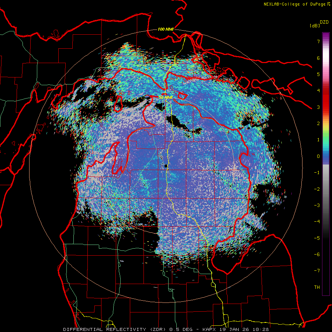Click the [dB] unit label

tap(315, 25)
